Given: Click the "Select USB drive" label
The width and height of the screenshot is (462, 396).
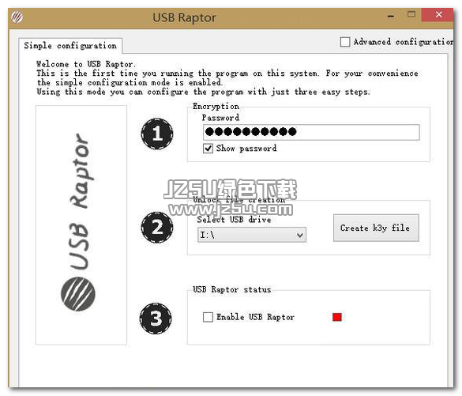Looking at the screenshot, I should coord(234,220).
